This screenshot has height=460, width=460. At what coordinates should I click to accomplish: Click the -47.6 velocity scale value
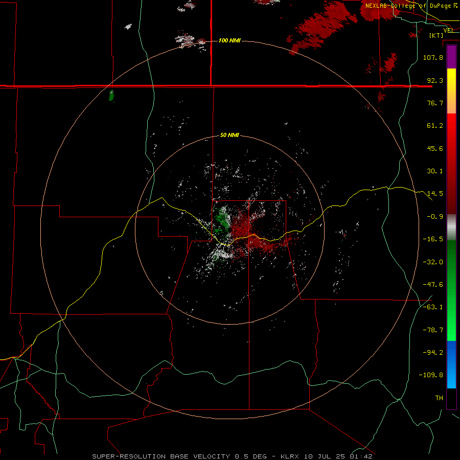coord(433,285)
